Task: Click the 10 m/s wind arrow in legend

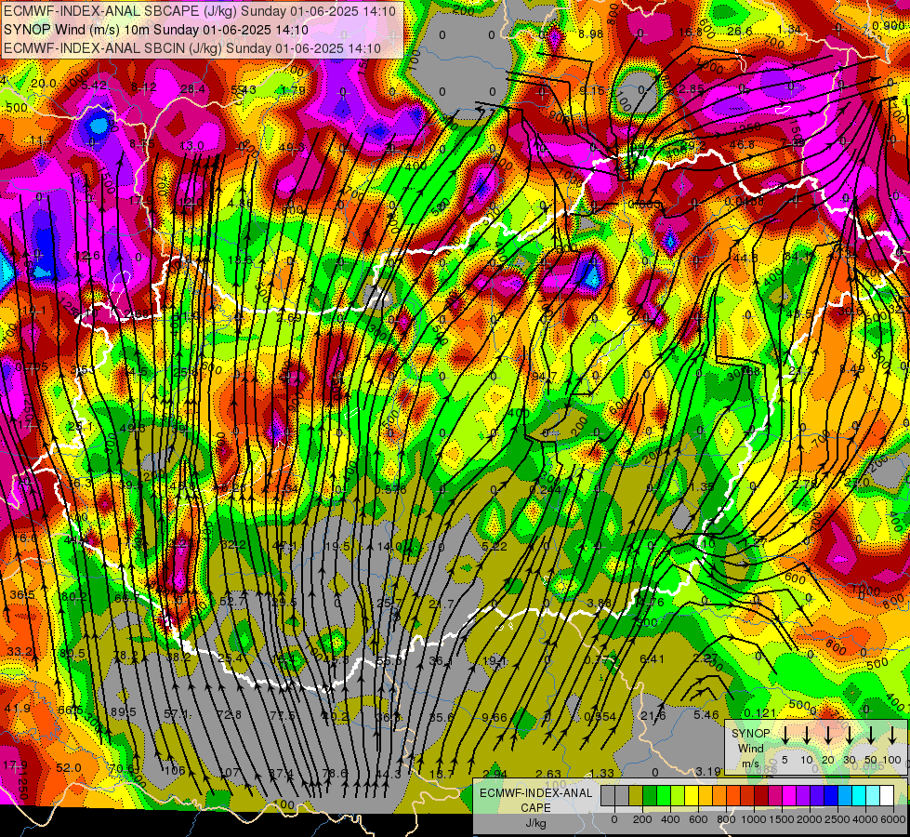Action: point(806,736)
